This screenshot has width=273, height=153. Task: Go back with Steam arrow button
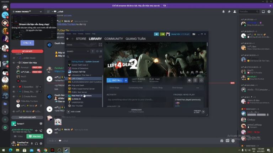coord(68,39)
